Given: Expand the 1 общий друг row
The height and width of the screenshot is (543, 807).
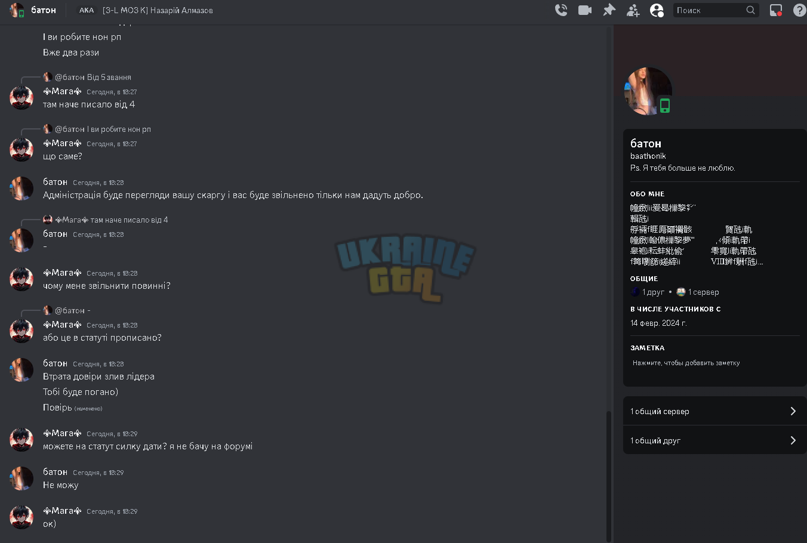Looking at the screenshot, I should pos(714,440).
